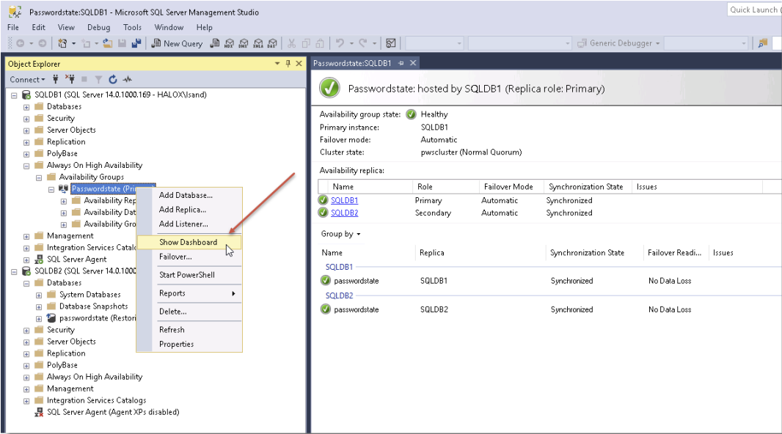Open the Object Explorer window position dropdown
782x434 pixels.
click(x=277, y=64)
